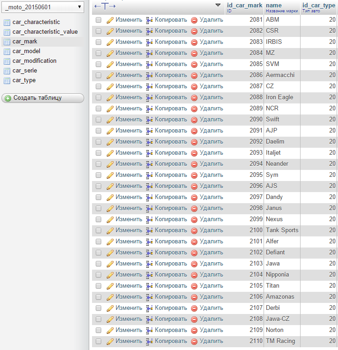Sort by the id_car_mark column header

point(245,6)
